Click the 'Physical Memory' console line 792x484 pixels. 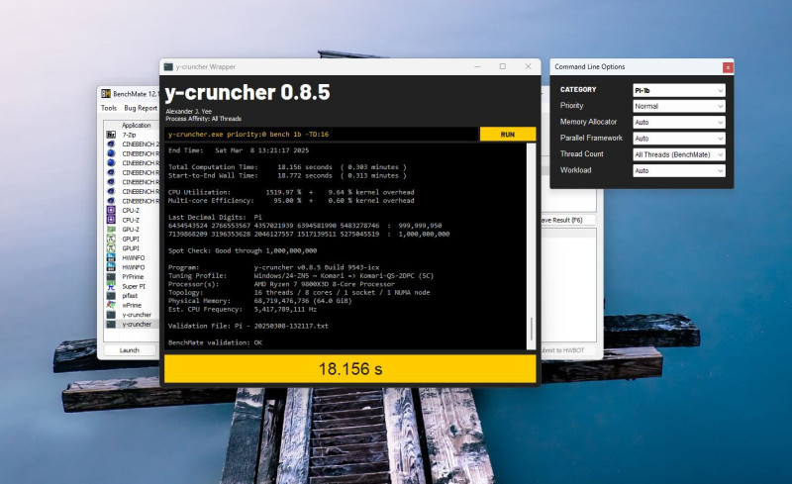point(259,301)
